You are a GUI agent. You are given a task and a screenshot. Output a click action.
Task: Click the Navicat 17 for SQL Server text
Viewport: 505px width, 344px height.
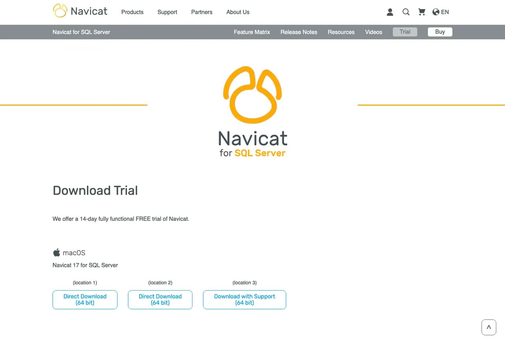[x=85, y=265]
